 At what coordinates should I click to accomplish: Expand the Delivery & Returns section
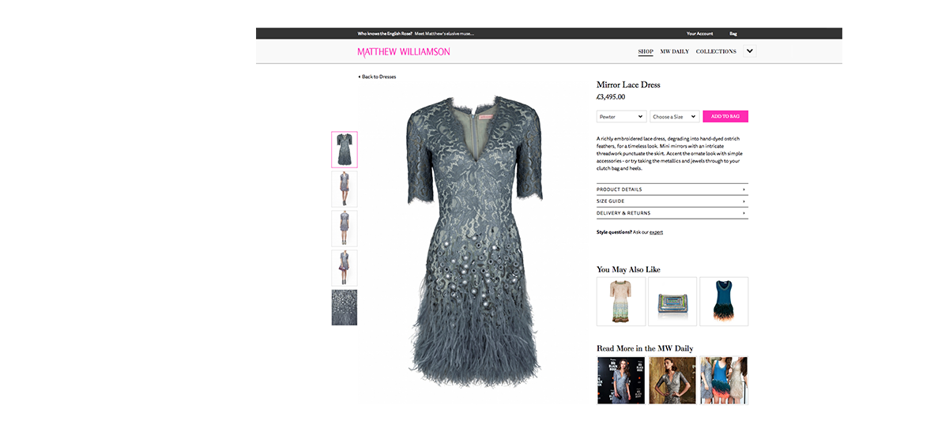pyautogui.click(x=672, y=213)
